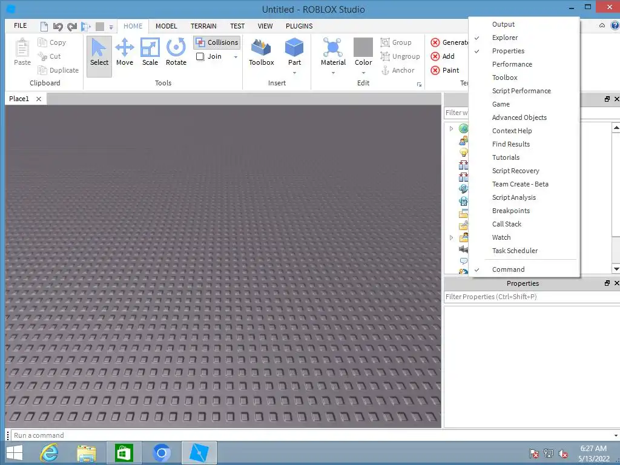Click the Workspace globe icon in Explorer
The height and width of the screenshot is (465, 620).
coord(463,128)
